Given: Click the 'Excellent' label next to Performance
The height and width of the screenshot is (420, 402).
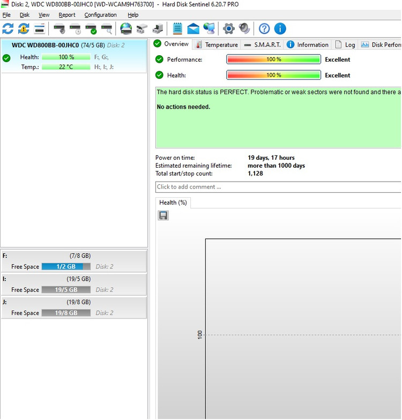Looking at the screenshot, I should (x=338, y=59).
